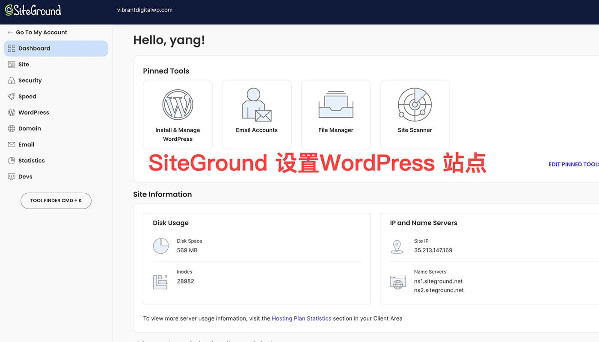The width and height of the screenshot is (599, 342).
Task: Open the WordPress section via its sidebar icon
Action: tap(12, 112)
